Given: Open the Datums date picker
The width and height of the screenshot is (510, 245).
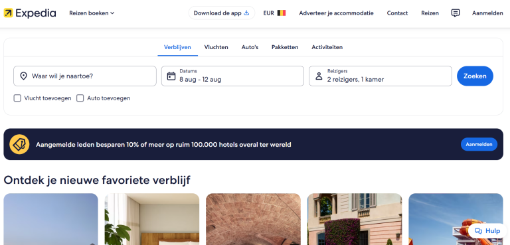Looking at the screenshot, I should (x=232, y=76).
